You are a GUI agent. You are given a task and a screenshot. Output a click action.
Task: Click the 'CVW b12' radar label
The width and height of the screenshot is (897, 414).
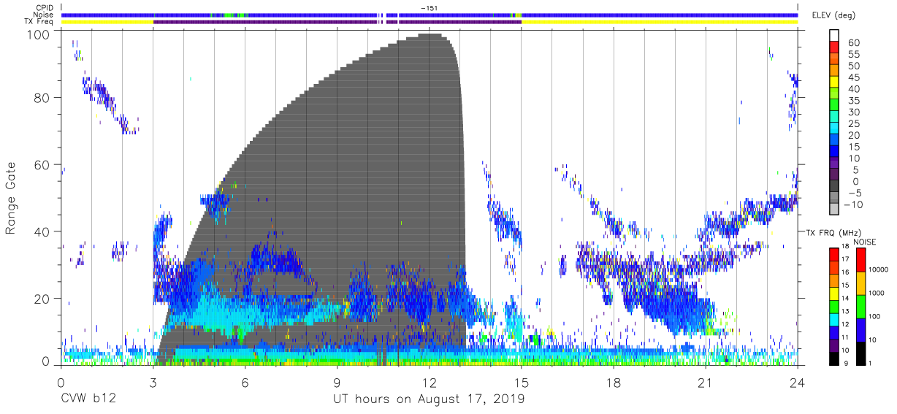[87, 399]
